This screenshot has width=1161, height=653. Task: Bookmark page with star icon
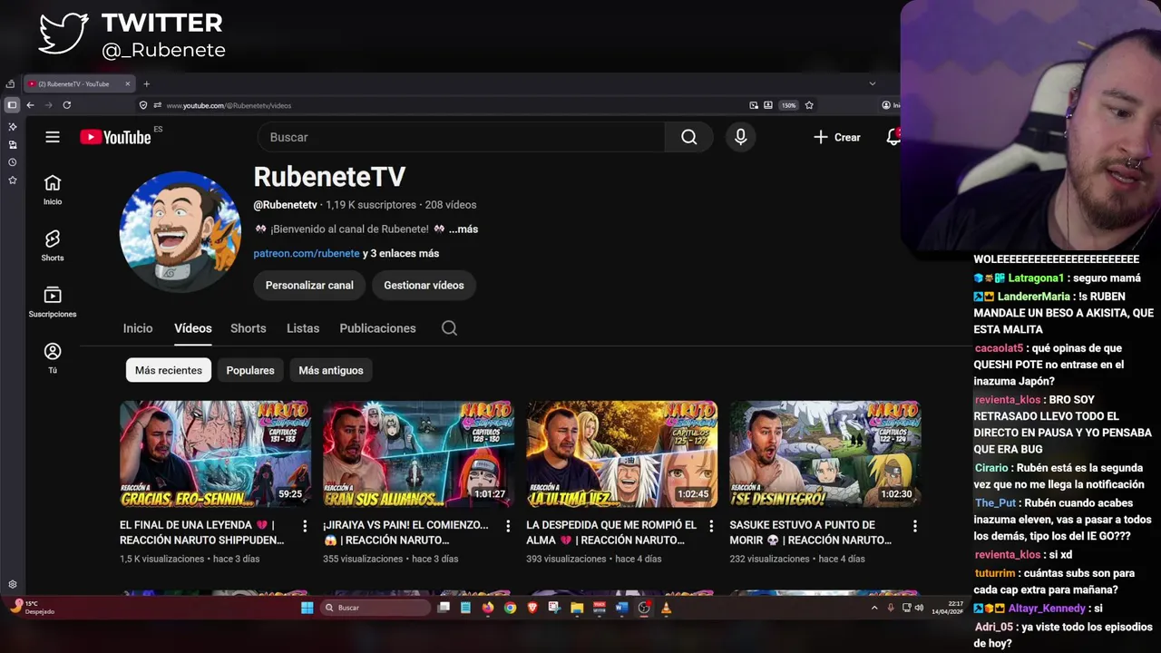[x=809, y=105]
